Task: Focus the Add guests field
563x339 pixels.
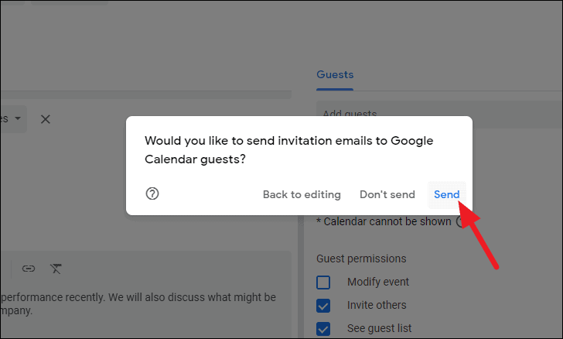Action: (x=433, y=115)
